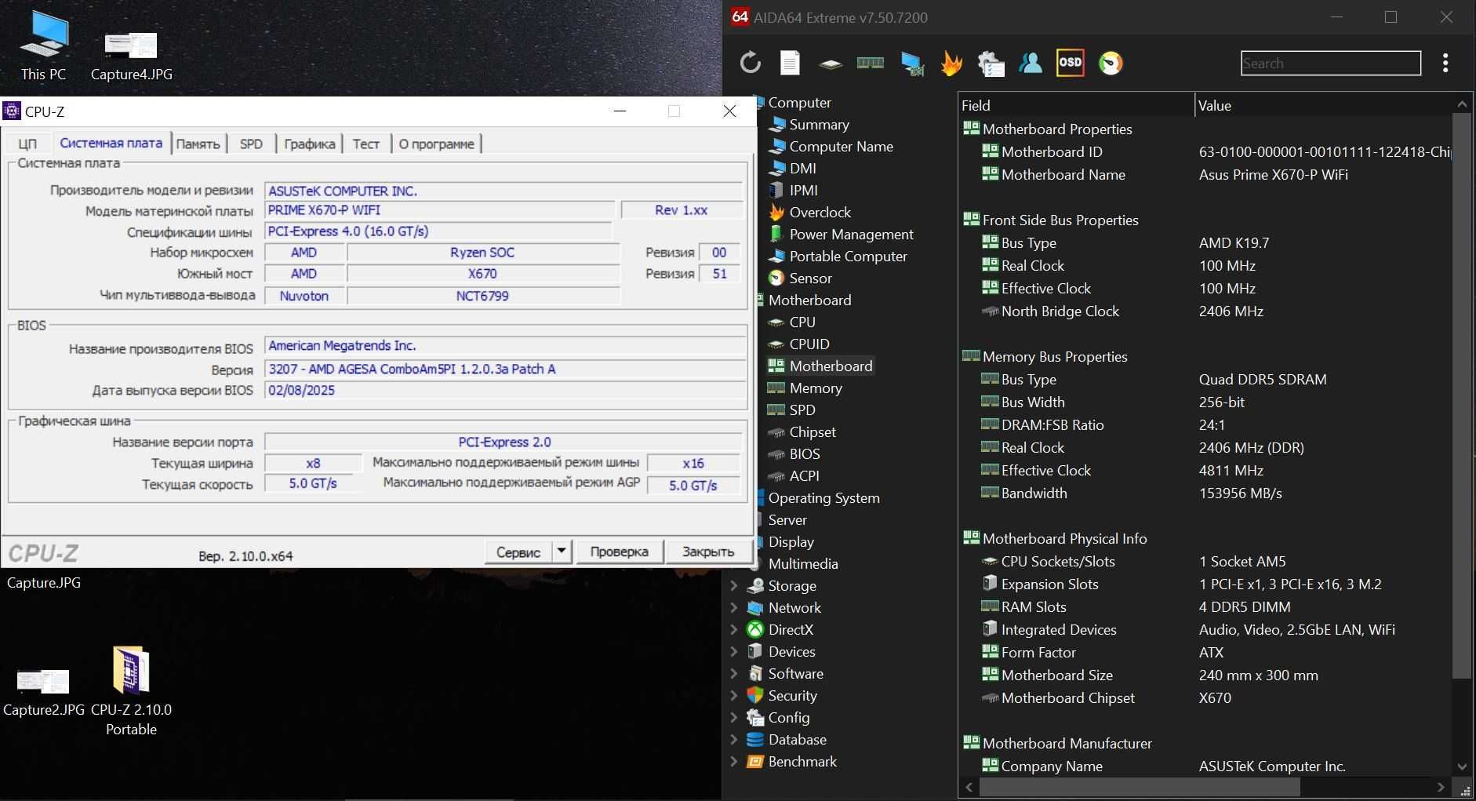Select Overclock in the AIDA64 tree
Image resolution: width=1476 pixels, height=801 pixels.
(x=820, y=213)
